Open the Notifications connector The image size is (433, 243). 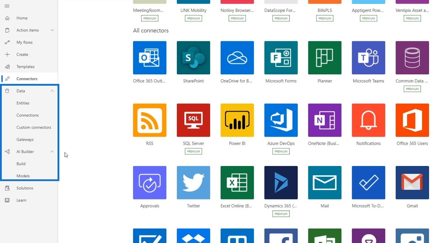[369, 120]
